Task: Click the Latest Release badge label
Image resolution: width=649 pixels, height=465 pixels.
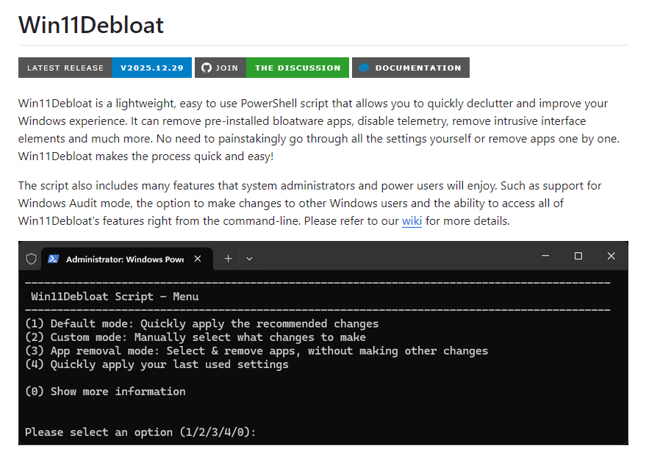Action: click(65, 68)
